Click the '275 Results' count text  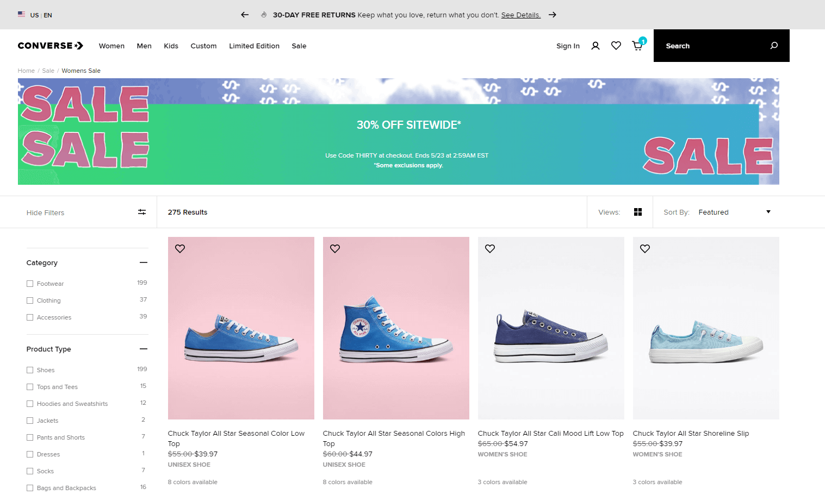188,212
